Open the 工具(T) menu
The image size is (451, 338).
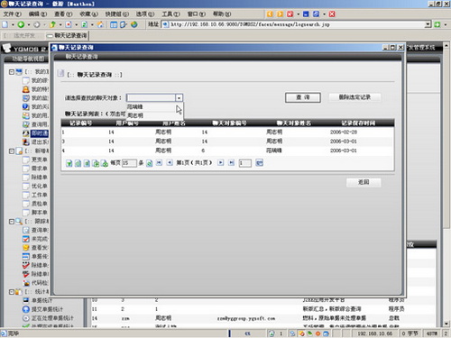click(x=170, y=14)
